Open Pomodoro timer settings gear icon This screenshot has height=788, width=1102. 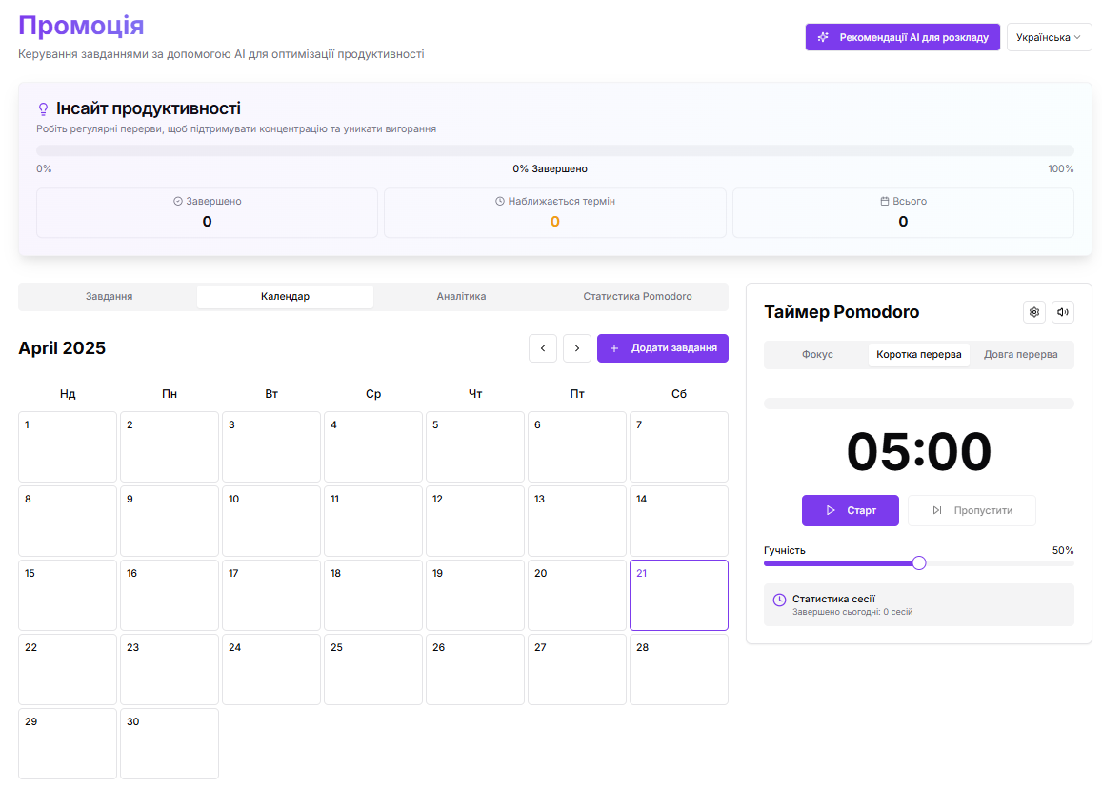1033,312
